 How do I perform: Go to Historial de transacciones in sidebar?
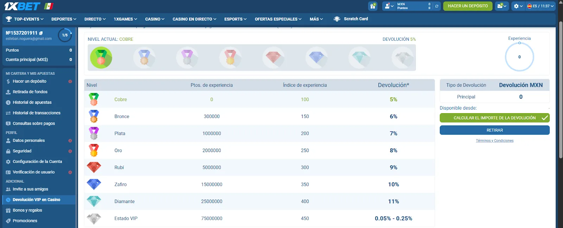click(37, 113)
